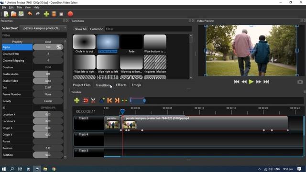Save current frame with camera icon
The image size is (306, 172).
coord(300,82)
